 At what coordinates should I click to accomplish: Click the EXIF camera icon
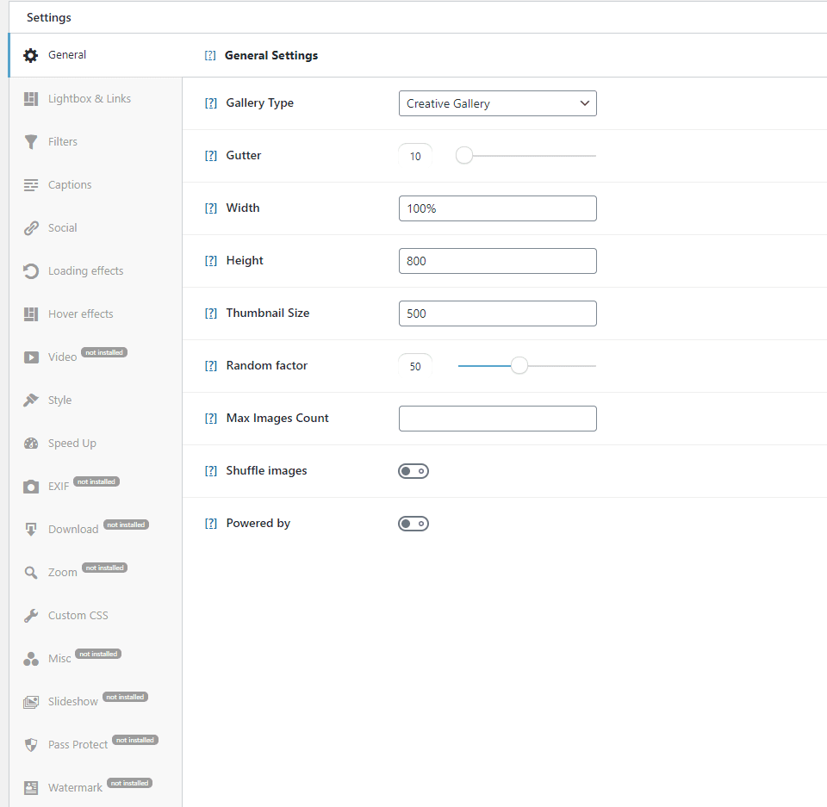coord(31,487)
